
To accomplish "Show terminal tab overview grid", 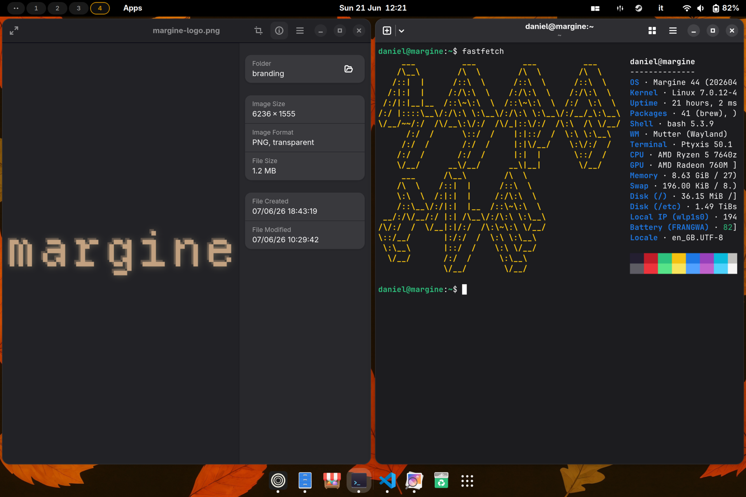I will (652, 31).
